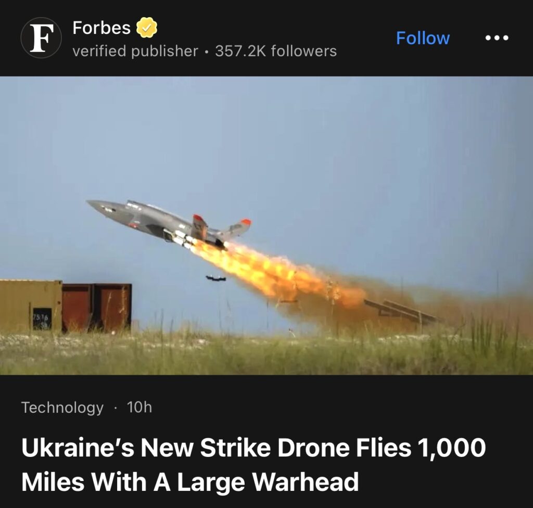This screenshot has height=508, width=533.
Task: Open the Forbes publisher name link
Action: (x=101, y=28)
